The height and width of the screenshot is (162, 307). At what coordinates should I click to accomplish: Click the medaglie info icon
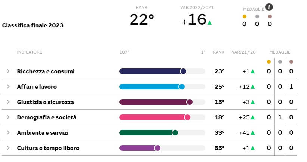tap(269, 7)
